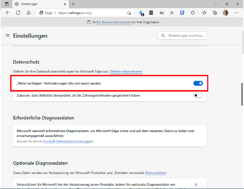Open the vertical tabs icon
This screenshot has height=189, width=244.
point(7,4)
